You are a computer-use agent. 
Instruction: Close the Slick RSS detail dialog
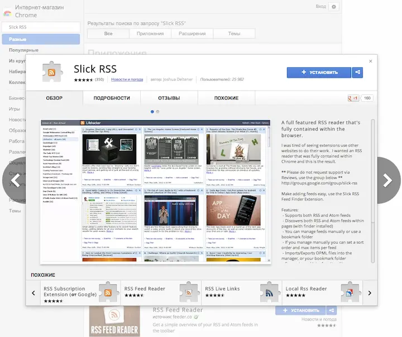point(371,61)
